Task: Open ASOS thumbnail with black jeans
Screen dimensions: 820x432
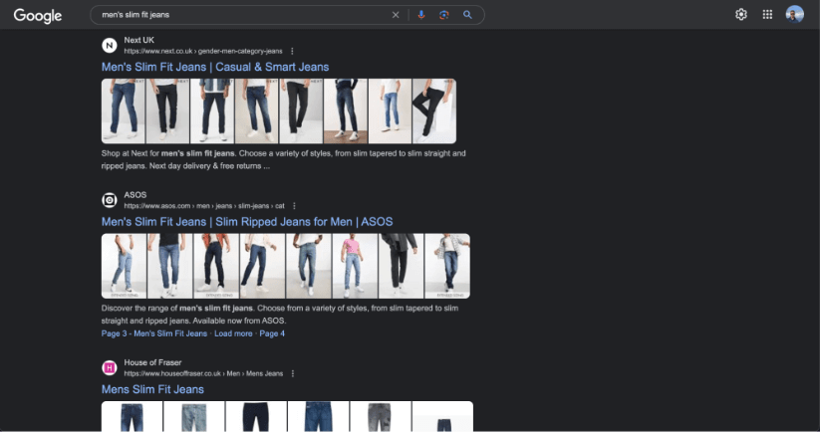Action: coord(402,266)
